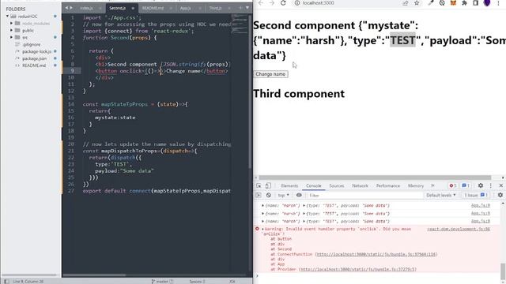506x284 pixels.
Task: Switch to the Memory tab
Action: pos(416,186)
